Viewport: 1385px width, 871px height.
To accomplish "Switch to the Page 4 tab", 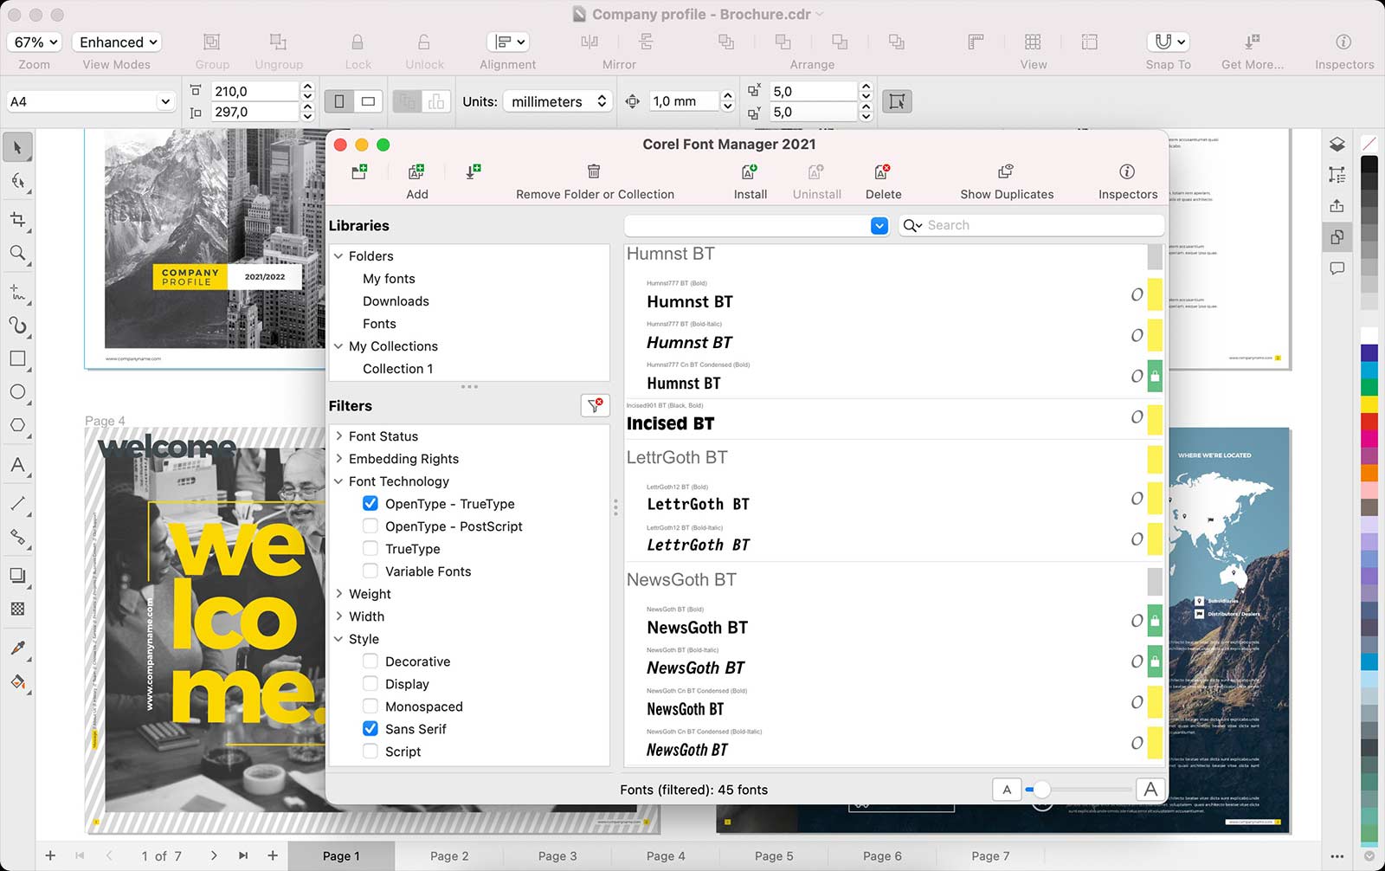I will point(666,855).
